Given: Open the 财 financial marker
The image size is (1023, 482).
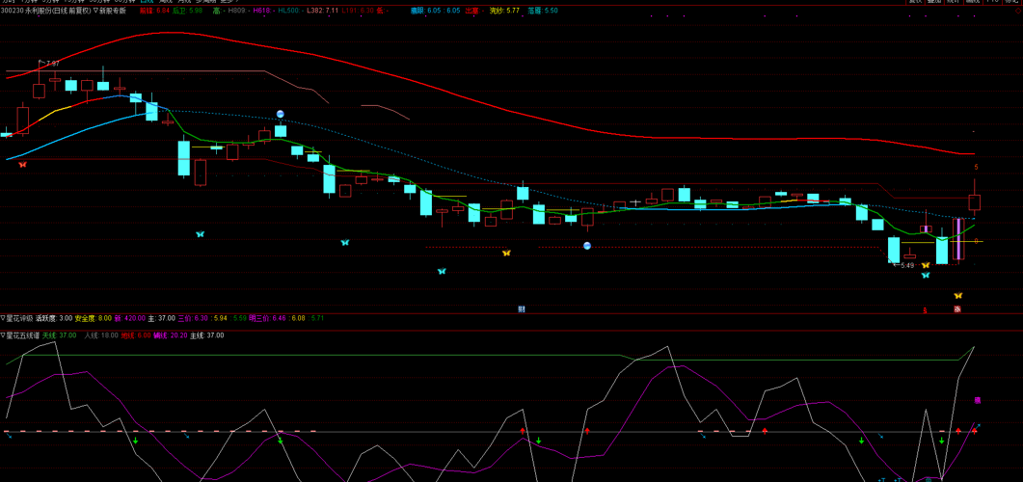Looking at the screenshot, I should [521, 309].
